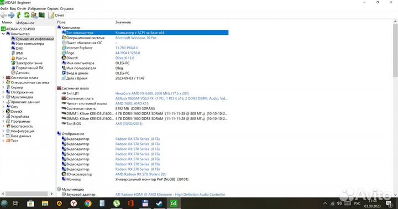This screenshot has height=209, width=398.
Task: Open the Файл menu
Action: tap(4, 9)
